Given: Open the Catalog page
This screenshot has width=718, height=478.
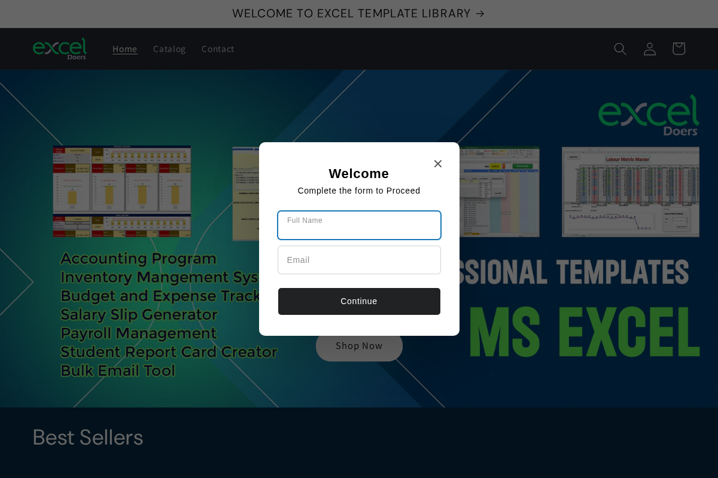Looking at the screenshot, I should pyautogui.click(x=169, y=49).
